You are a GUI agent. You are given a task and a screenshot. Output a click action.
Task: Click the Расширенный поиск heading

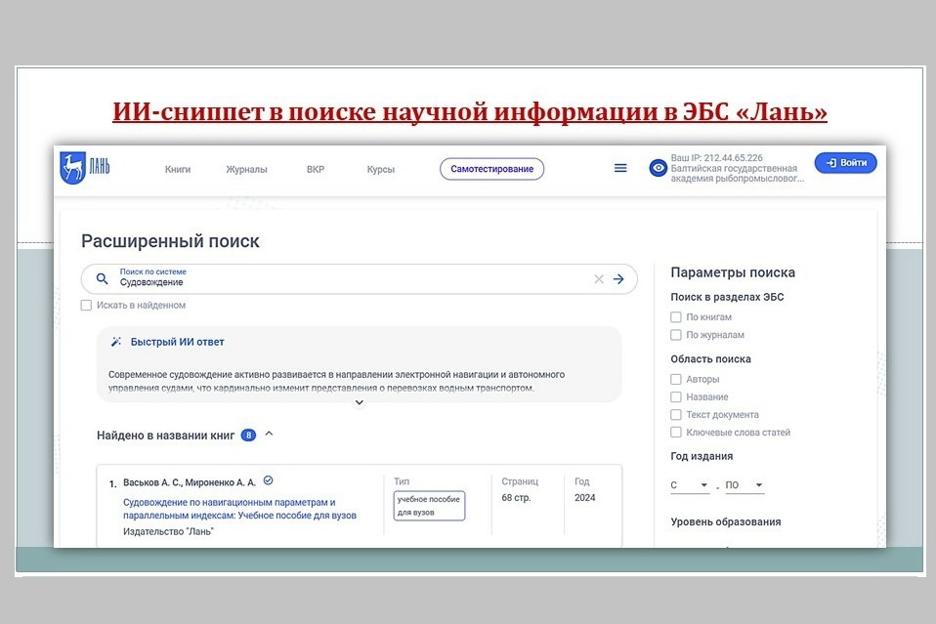click(x=170, y=241)
